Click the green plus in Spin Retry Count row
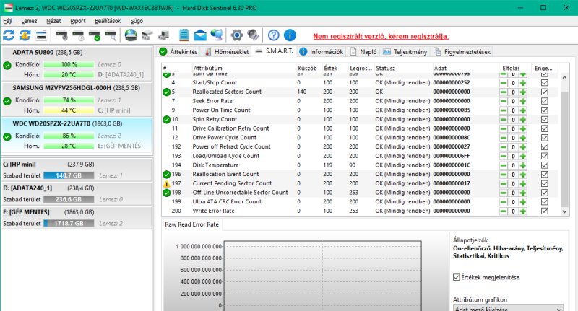This screenshot has height=311, width=578. [x=522, y=120]
